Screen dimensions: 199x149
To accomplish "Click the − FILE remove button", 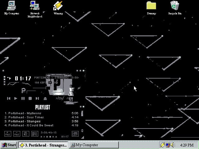I will coord(17,134).
